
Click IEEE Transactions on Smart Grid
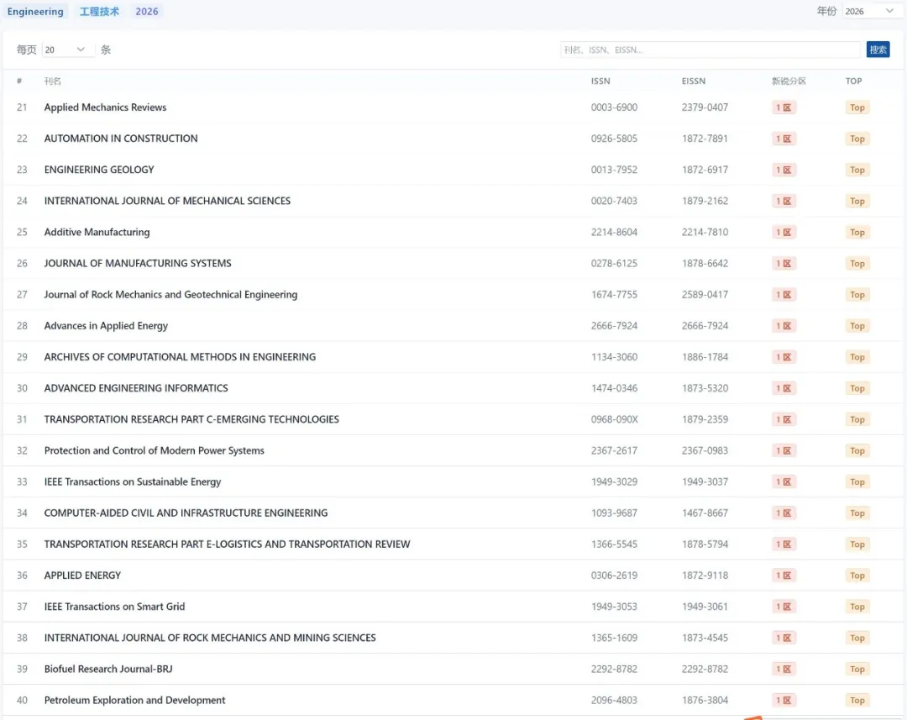[114, 607]
